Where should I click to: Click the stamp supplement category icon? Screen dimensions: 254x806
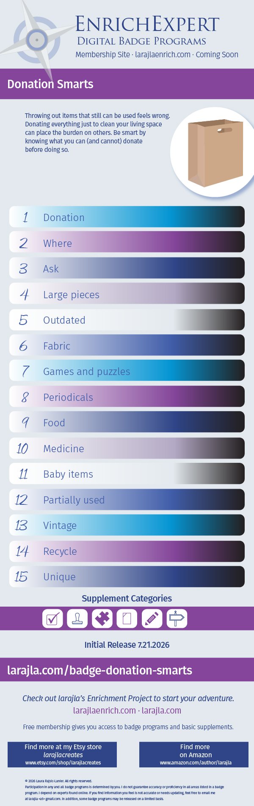point(77,618)
